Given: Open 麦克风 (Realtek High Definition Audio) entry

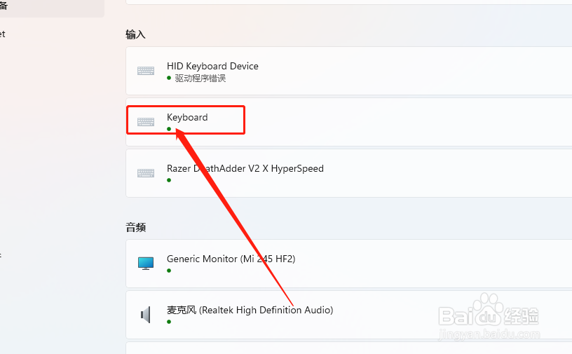Looking at the screenshot, I should (x=349, y=315).
